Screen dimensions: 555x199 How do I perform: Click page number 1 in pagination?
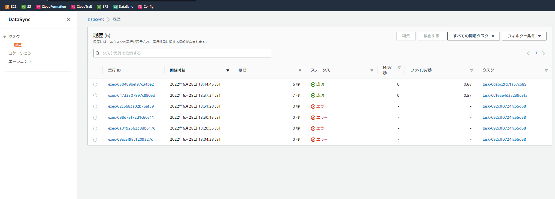pos(536,53)
